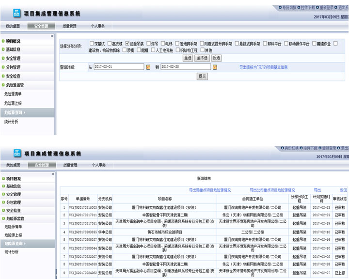Open 个人事务 tab in lower navigation
This screenshot has width=349, height=280.
point(98,165)
